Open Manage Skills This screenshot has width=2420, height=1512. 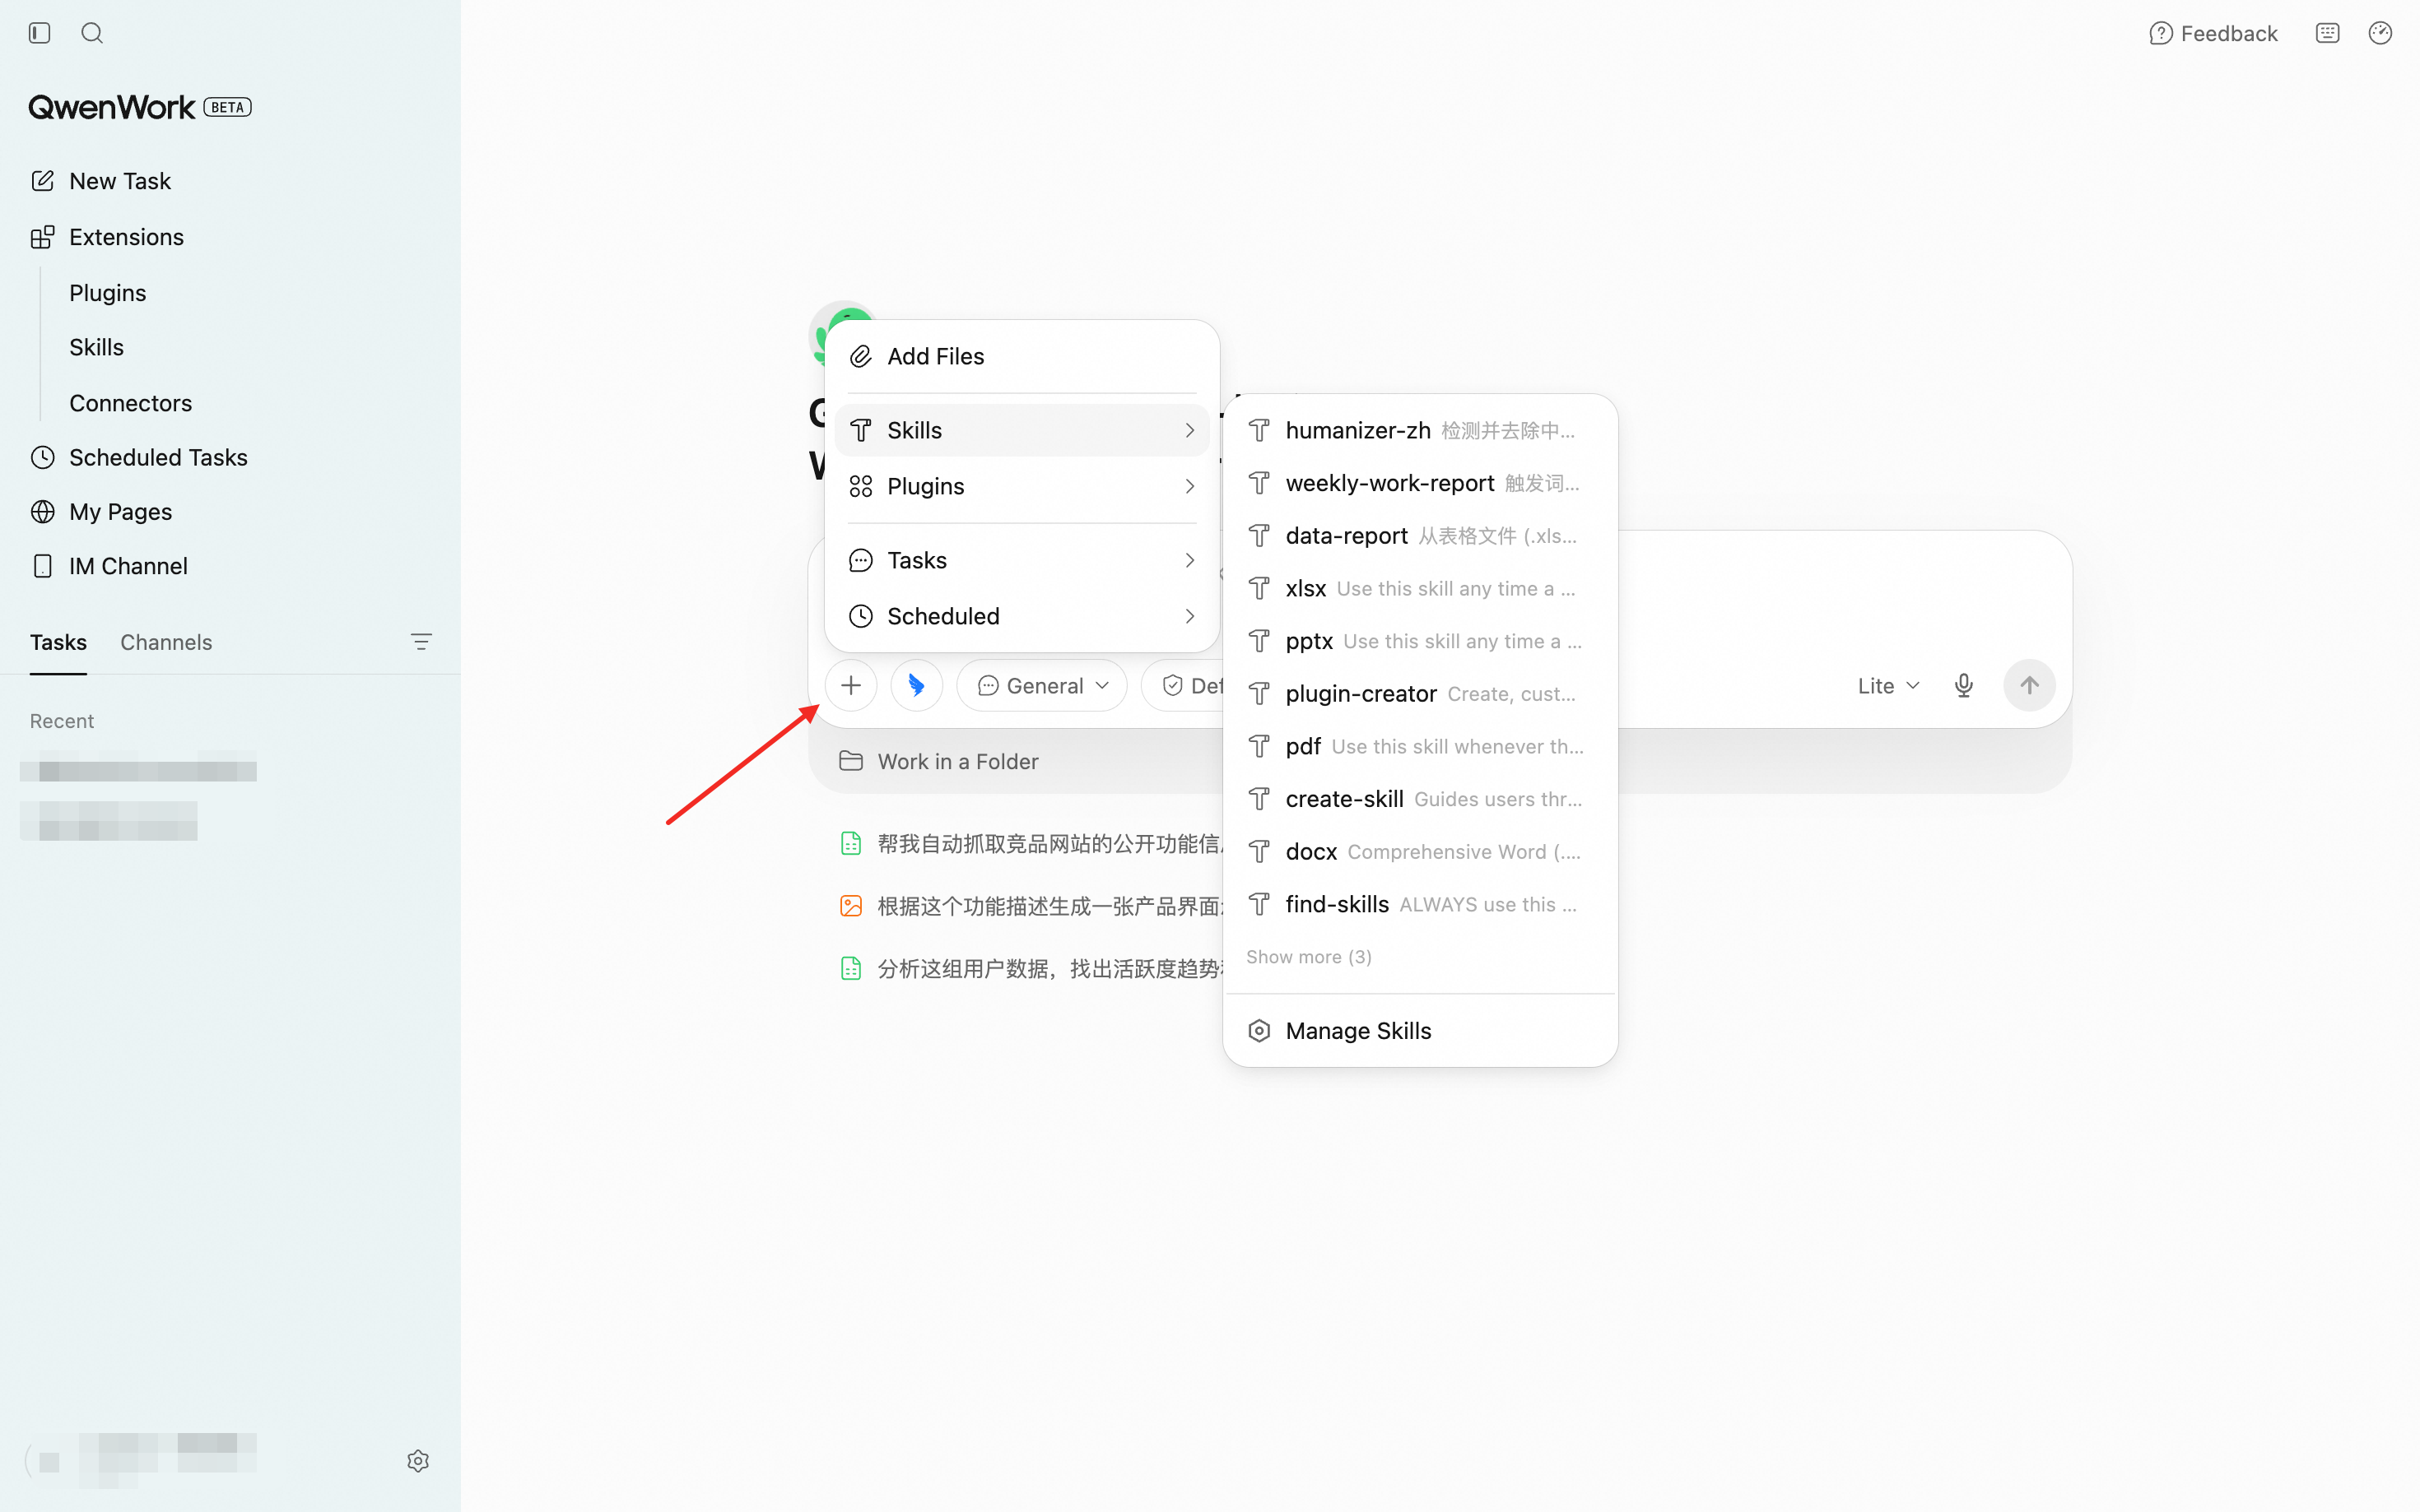[x=1420, y=1031]
